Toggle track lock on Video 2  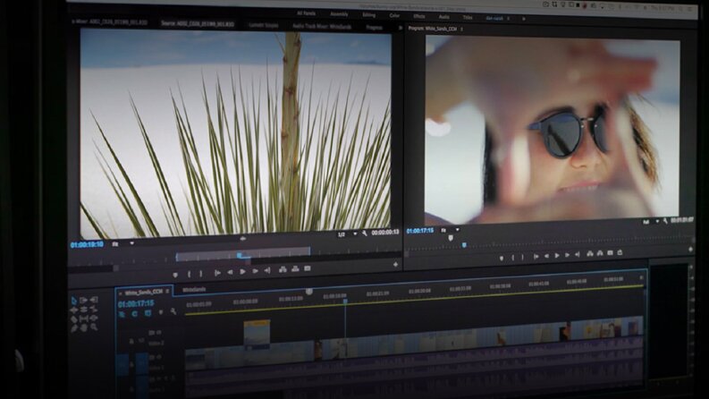(131, 342)
